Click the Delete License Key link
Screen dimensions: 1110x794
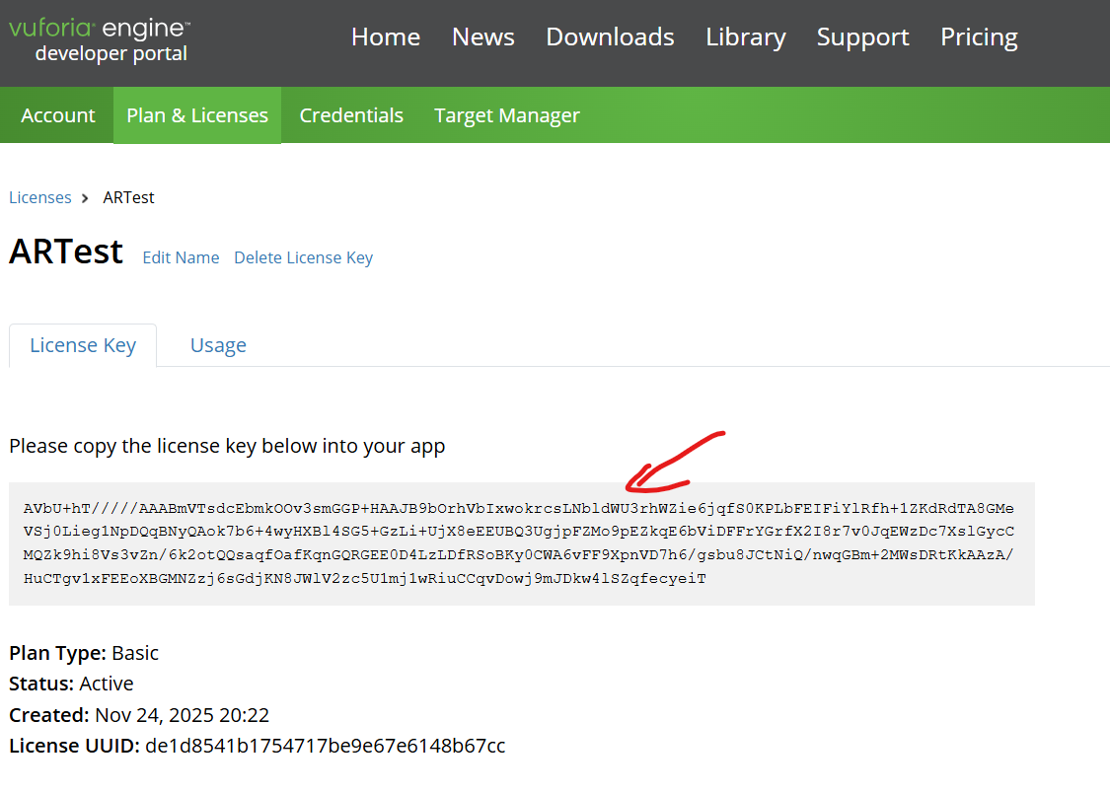(303, 257)
